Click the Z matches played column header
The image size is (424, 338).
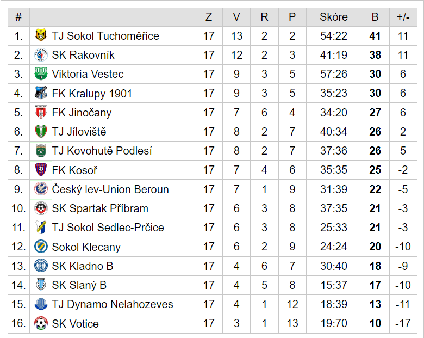209,17
